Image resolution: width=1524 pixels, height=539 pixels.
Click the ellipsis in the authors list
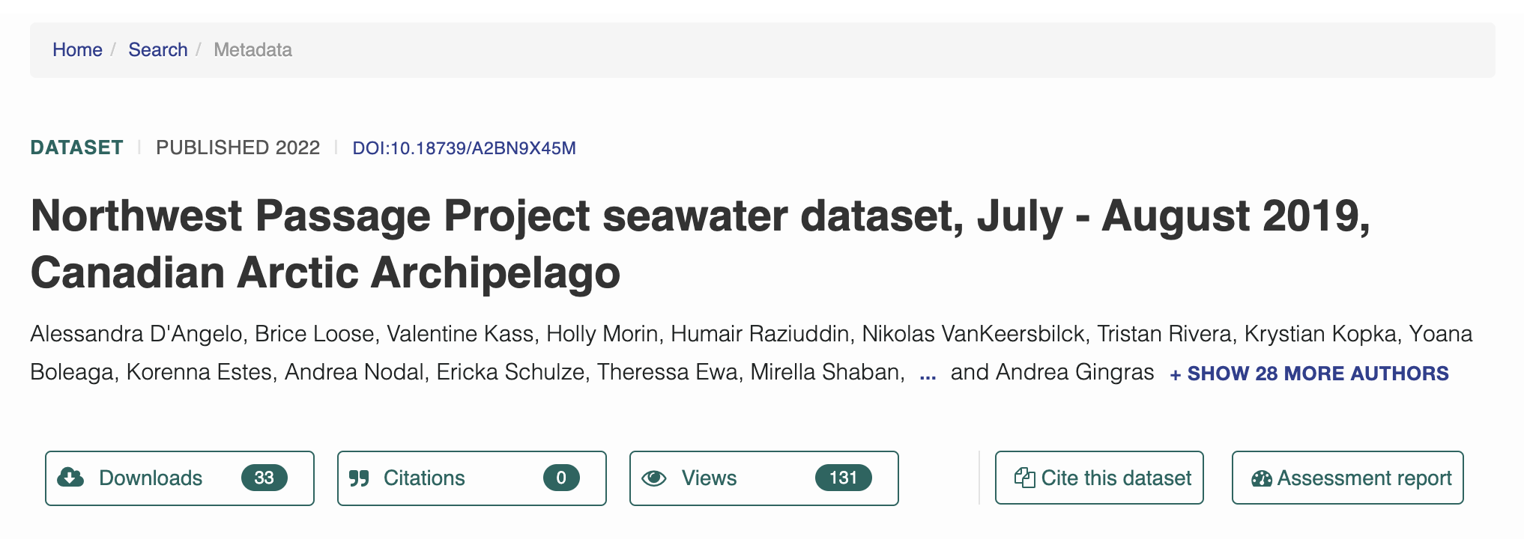[928, 374]
